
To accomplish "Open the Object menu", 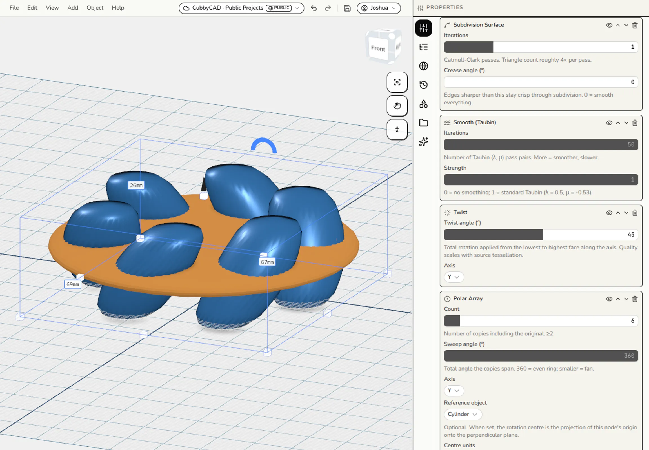I will click(x=95, y=8).
